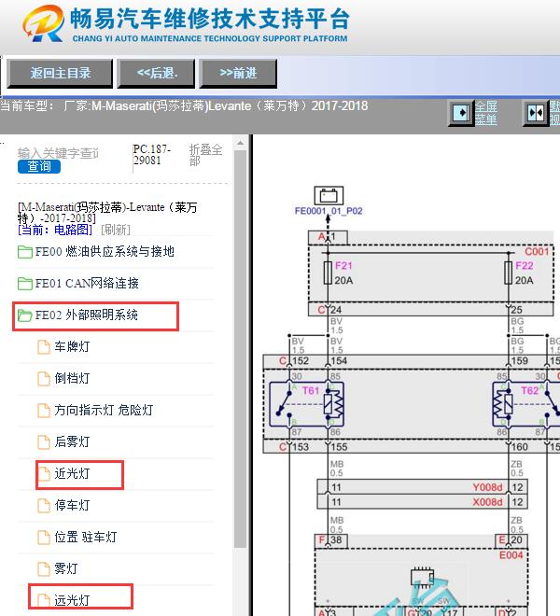Click the PC.187-29081 text
The image size is (560, 616).
pyautogui.click(x=152, y=155)
